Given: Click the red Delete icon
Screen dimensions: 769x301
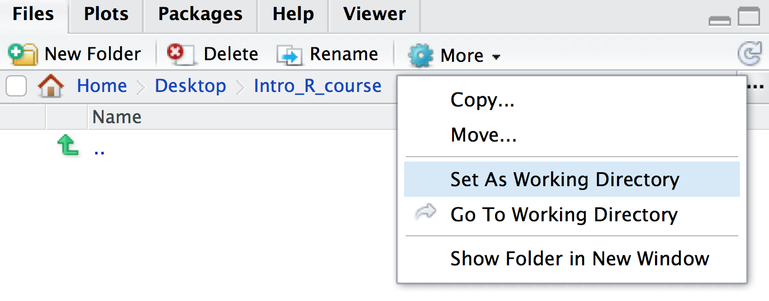Looking at the screenshot, I should 181,54.
